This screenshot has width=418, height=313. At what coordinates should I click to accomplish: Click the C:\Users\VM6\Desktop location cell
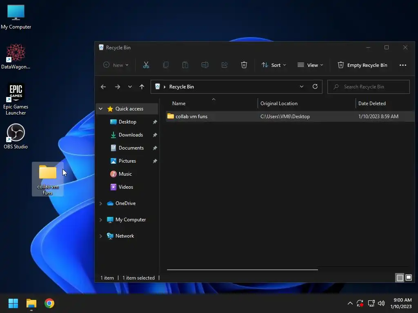point(285,117)
